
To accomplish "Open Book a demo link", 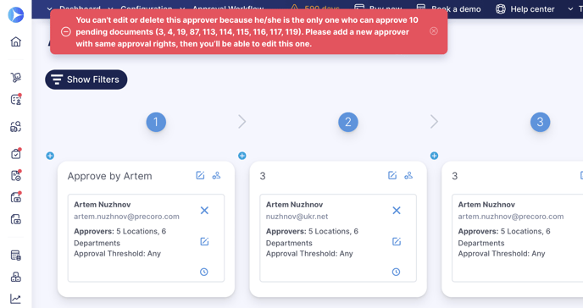I will pyautogui.click(x=448, y=9).
